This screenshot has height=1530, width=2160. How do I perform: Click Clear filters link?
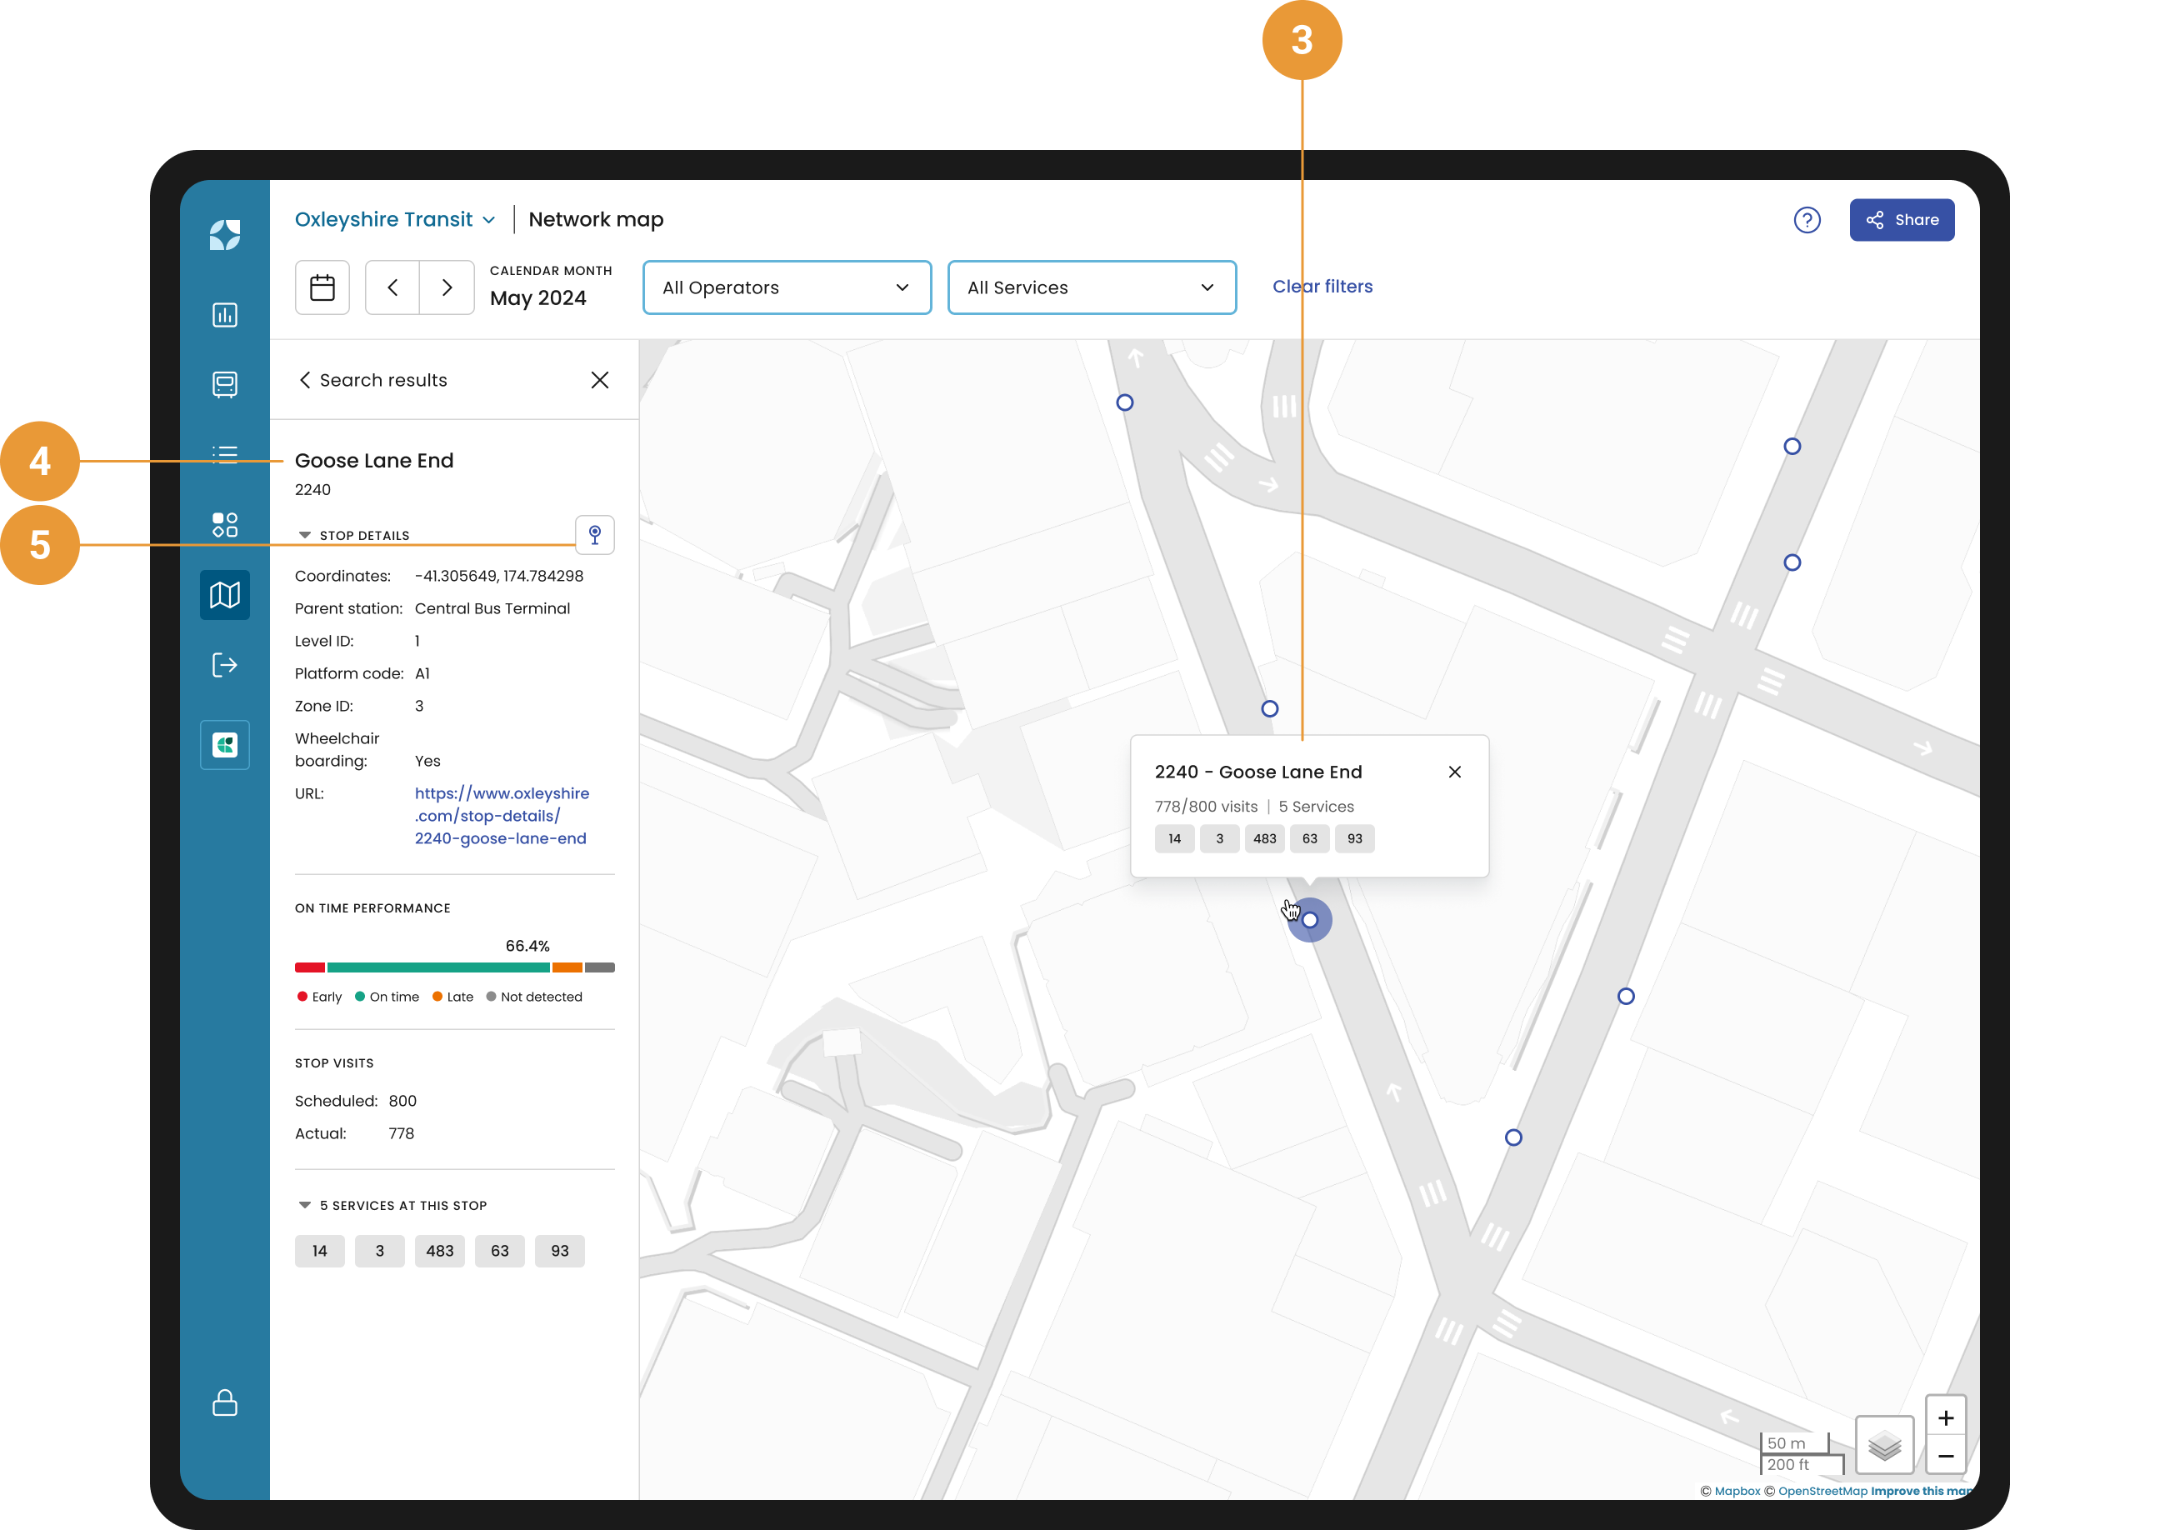[1322, 287]
